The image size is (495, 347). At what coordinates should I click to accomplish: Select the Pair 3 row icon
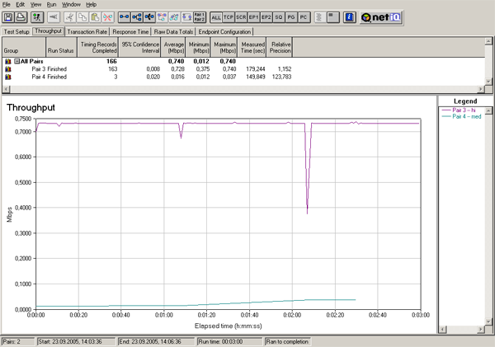(8, 69)
